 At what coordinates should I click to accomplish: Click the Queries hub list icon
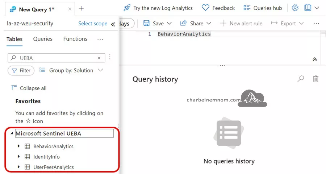pyautogui.click(x=247, y=8)
